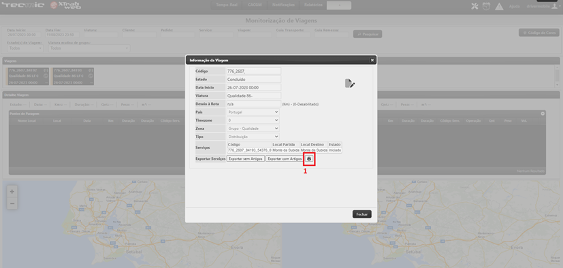Click the edit trip document icon

350,84
